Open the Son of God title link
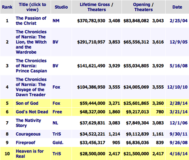Image resolution: width=189 pixels, height=160 pixels. click(x=27, y=103)
